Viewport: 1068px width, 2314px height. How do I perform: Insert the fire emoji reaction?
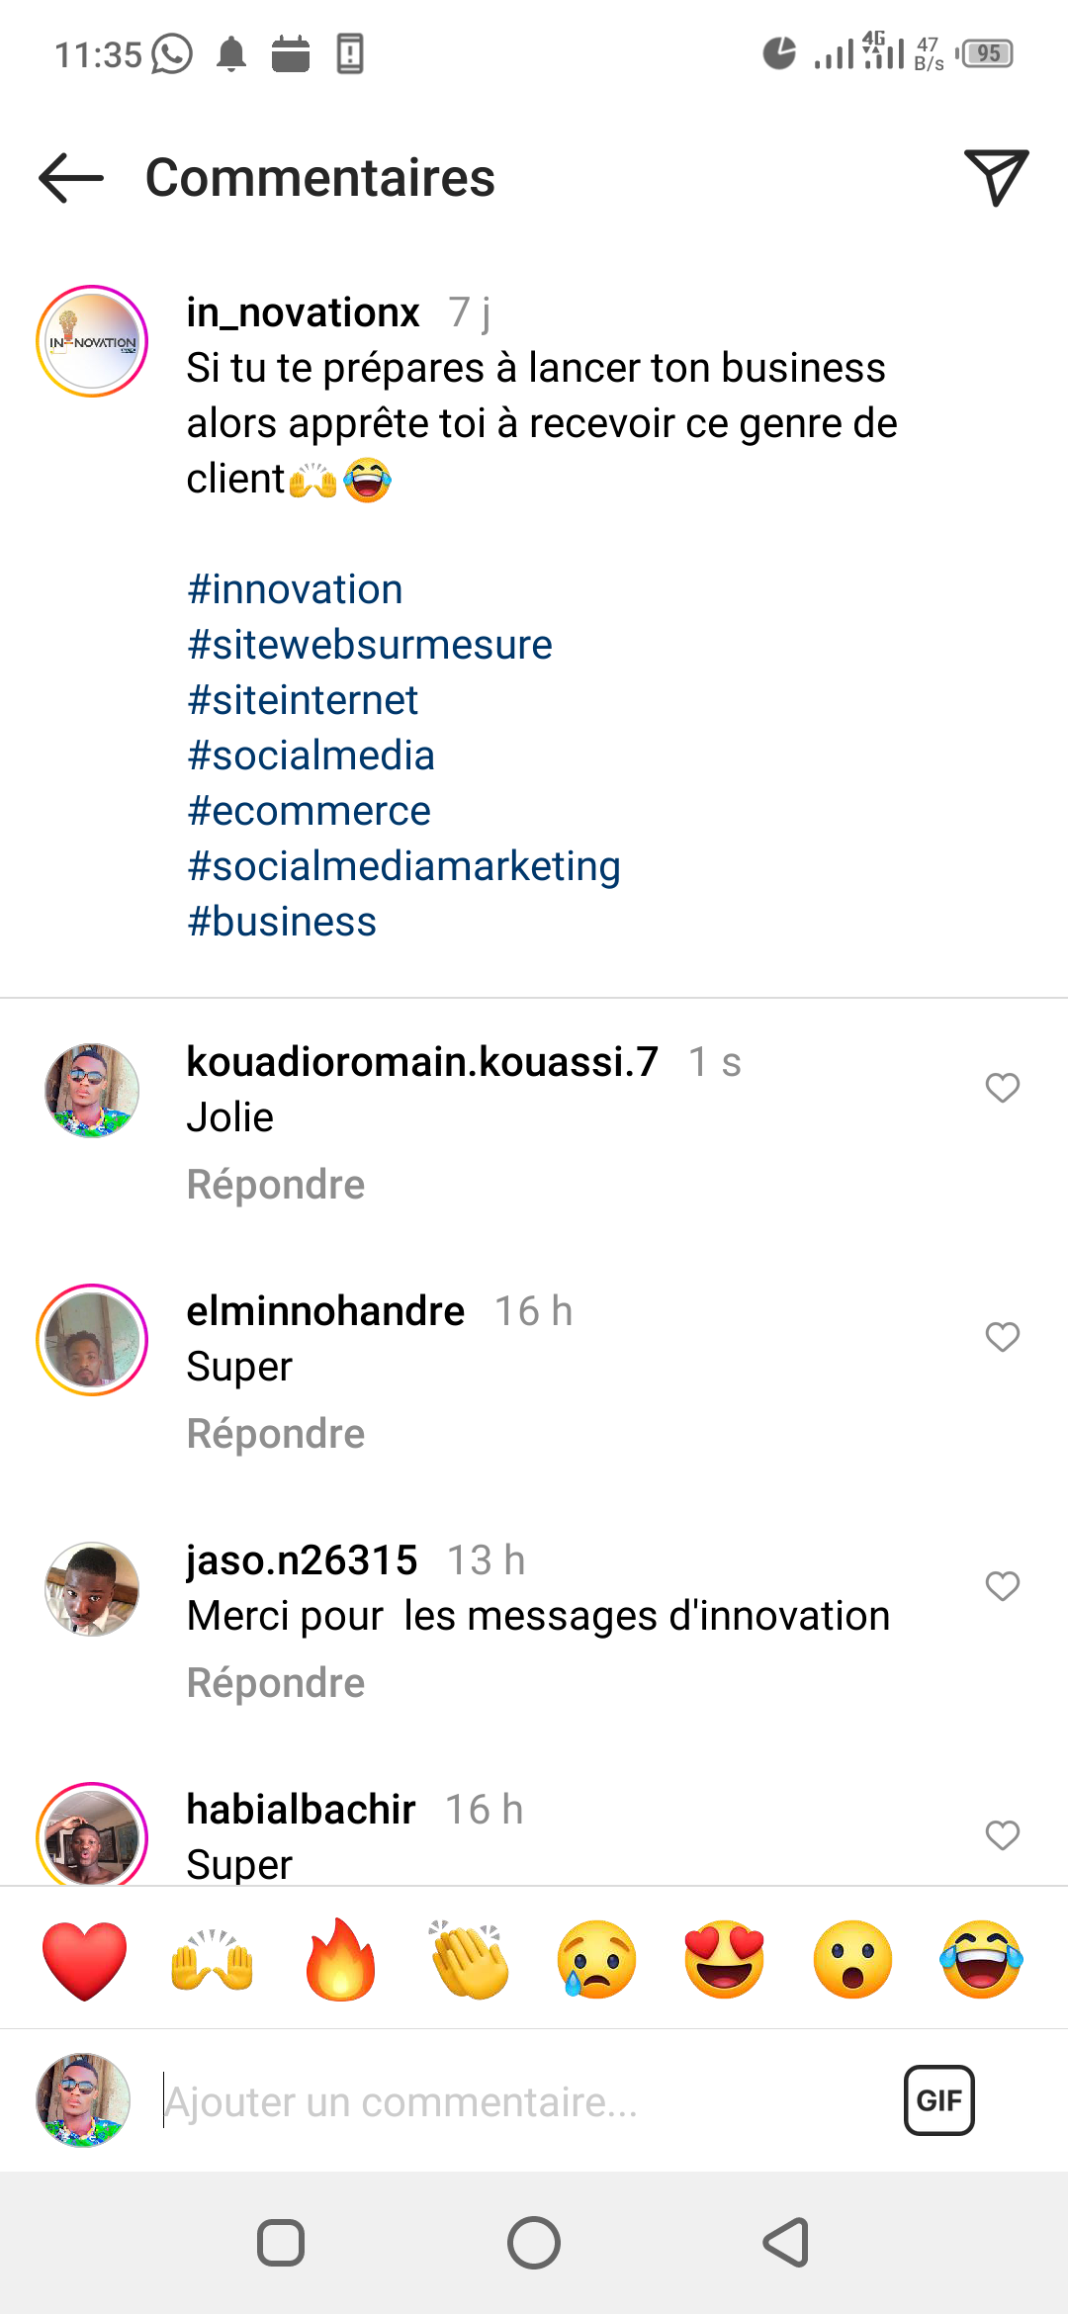(340, 1960)
